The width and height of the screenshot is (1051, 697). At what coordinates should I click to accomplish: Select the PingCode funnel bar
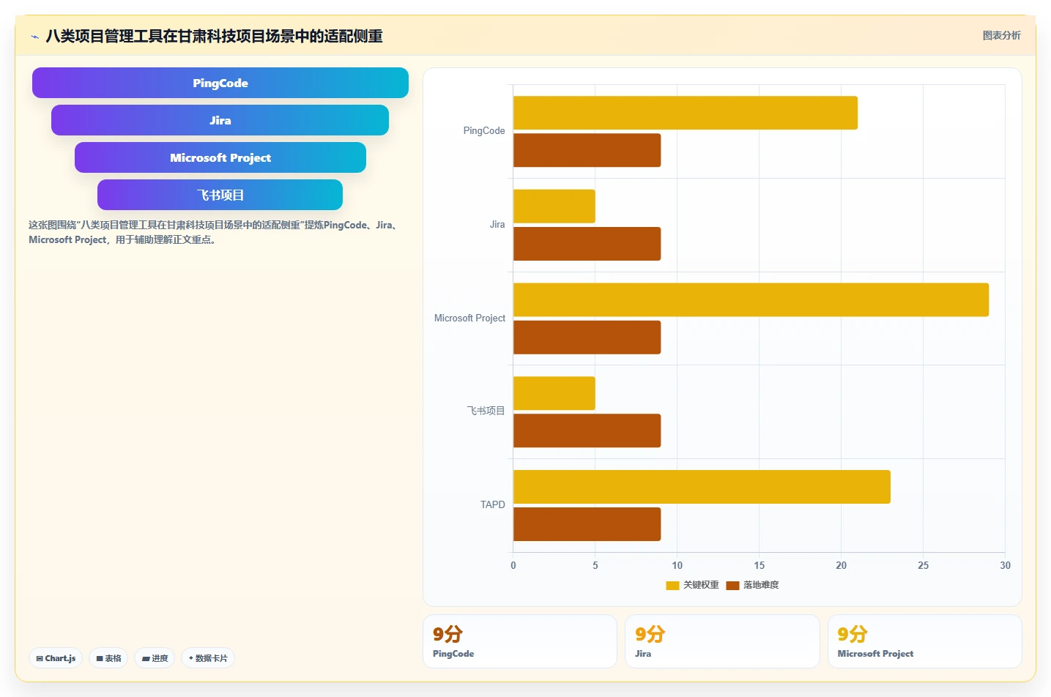[x=220, y=83]
